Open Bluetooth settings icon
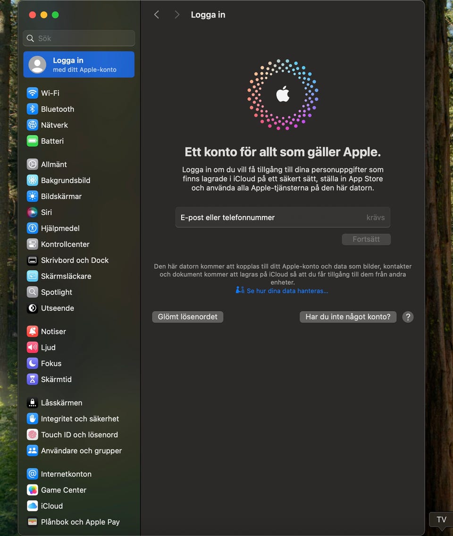The width and height of the screenshot is (453, 536). pos(33,109)
